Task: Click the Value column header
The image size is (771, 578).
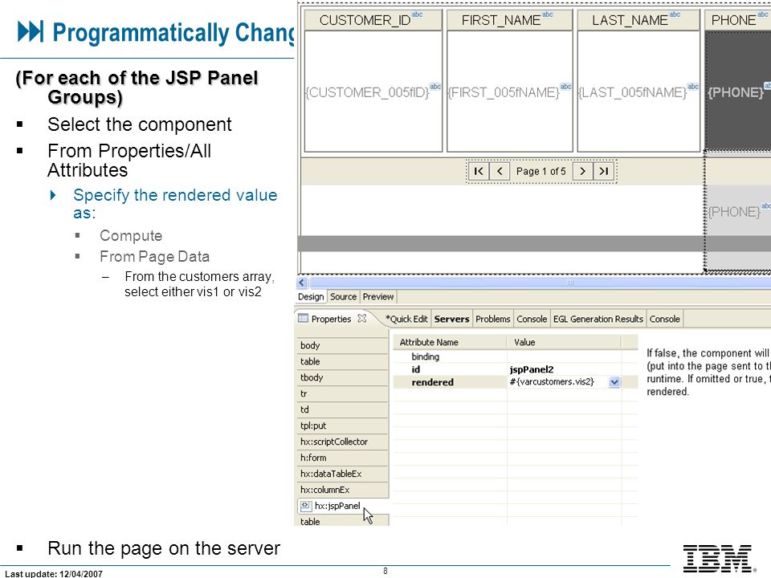Action: point(564,342)
